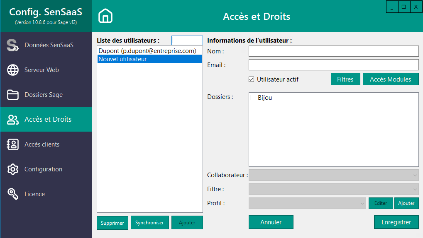Click the address book icon for Accès clients
Viewport: 423px width, 238px height.
(13, 144)
